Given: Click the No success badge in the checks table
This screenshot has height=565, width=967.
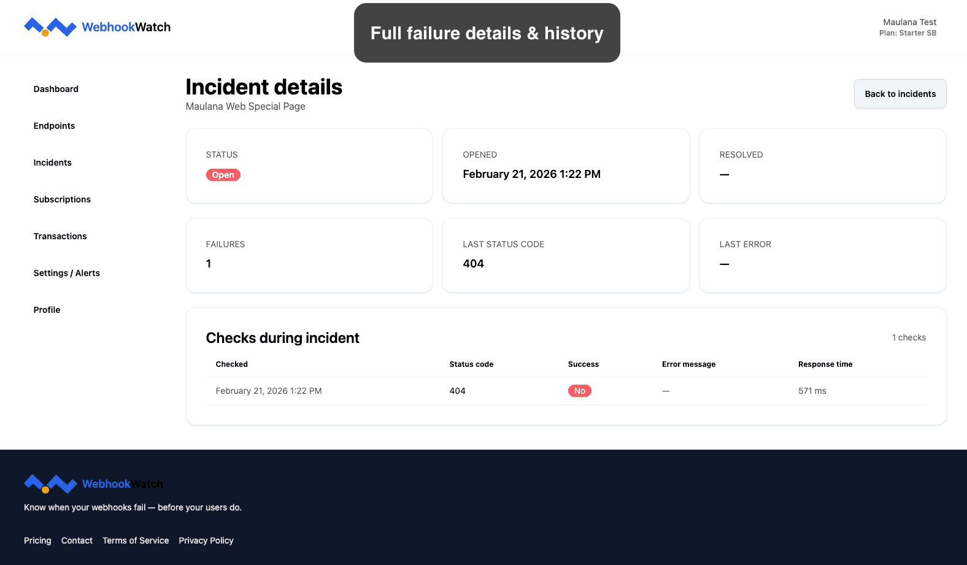Looking at the screenshot, I should [579, 391].
